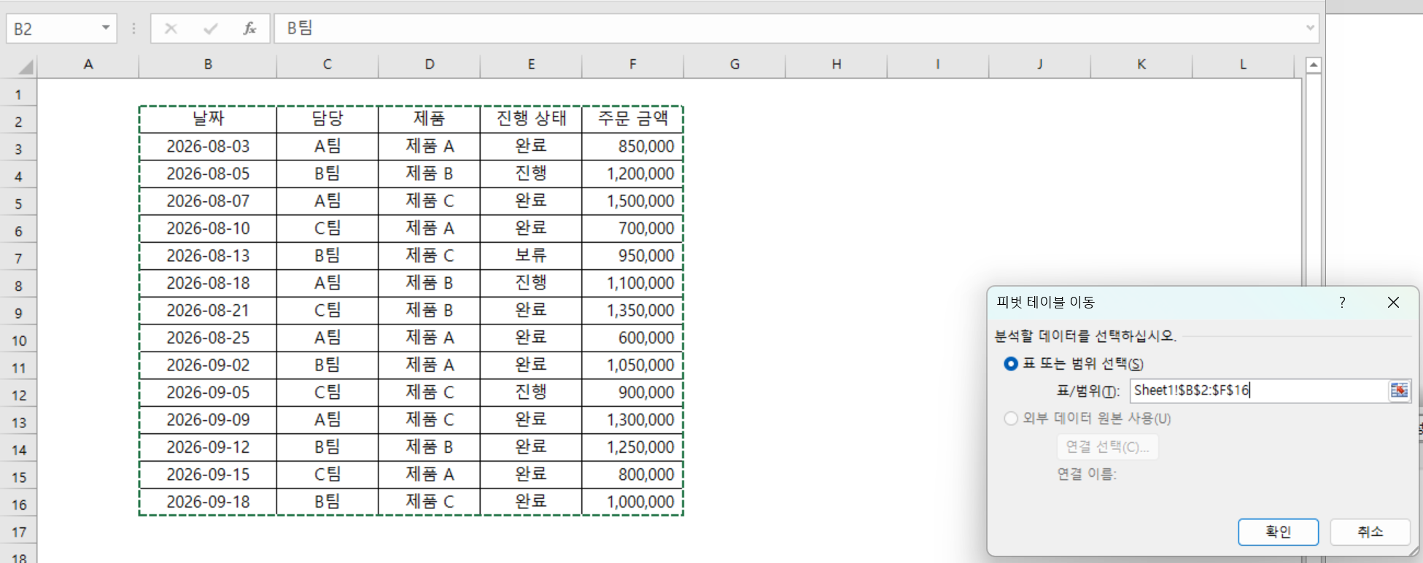Click the 확인 button
This screenshot has width=1423, height=563.
(1278, 532)
